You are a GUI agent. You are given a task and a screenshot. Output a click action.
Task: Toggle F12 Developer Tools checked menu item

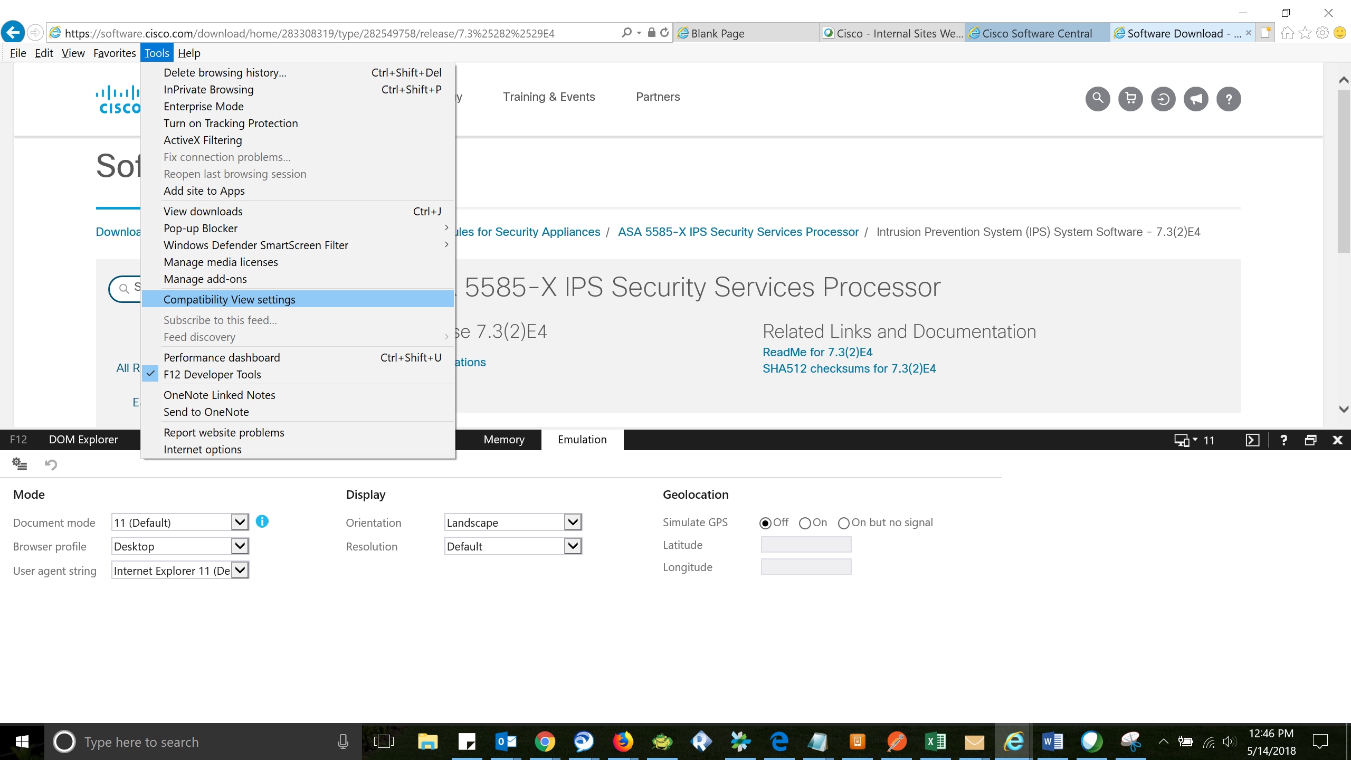[x=298, y=374]
